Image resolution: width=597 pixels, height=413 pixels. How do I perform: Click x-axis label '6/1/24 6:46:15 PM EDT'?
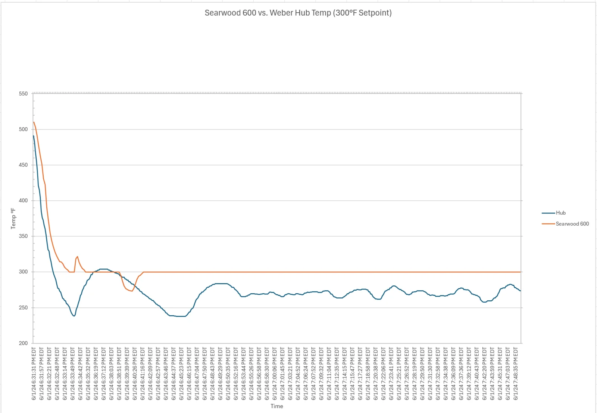coord(189,374)
